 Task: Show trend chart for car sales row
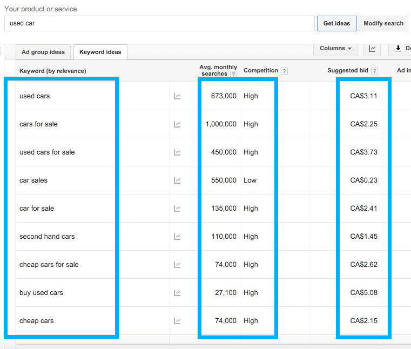point(177,180)
